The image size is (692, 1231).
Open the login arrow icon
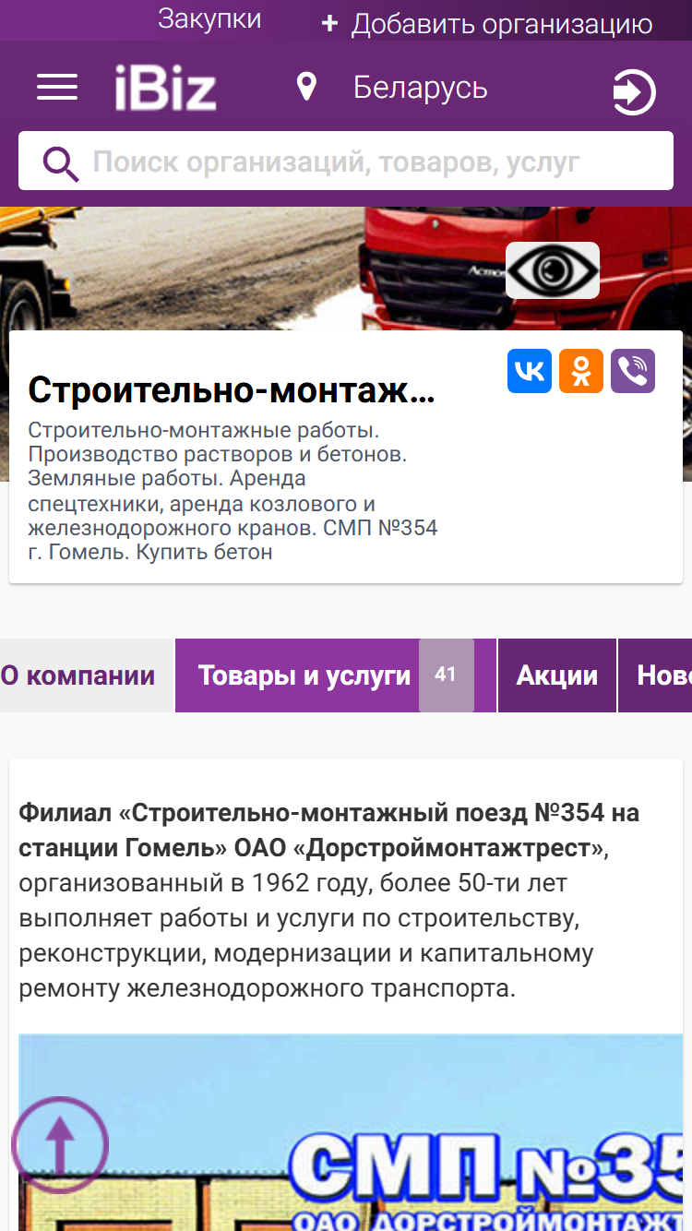click(x=634, y=92)
